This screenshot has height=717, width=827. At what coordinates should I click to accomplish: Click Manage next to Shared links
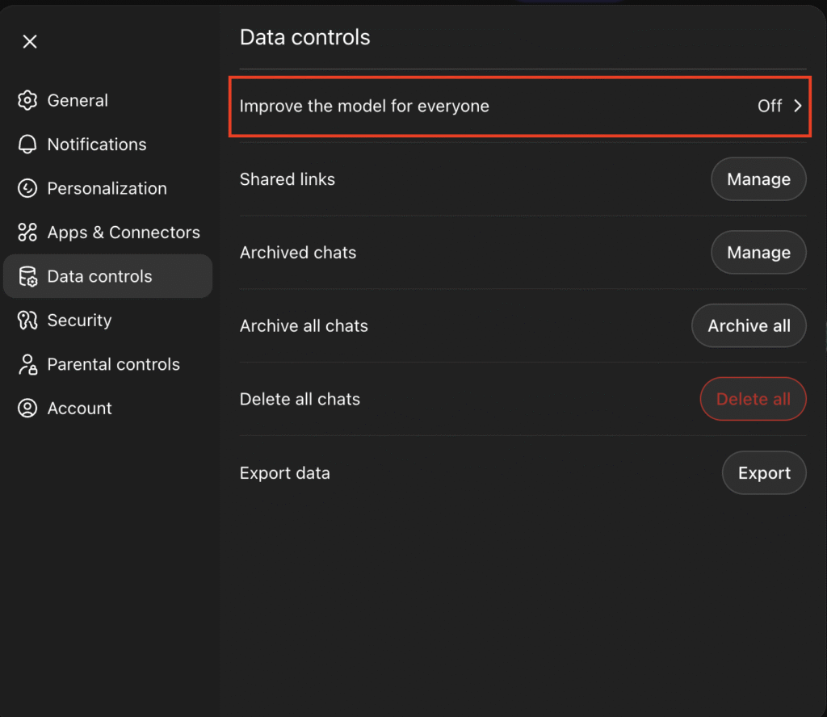758,179
